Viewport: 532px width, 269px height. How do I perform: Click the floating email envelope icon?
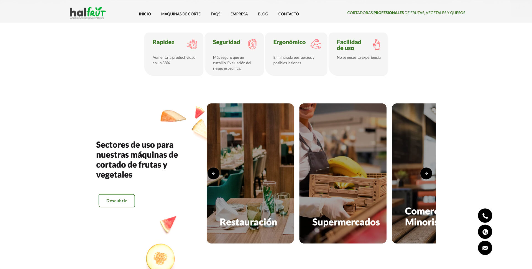[485, 248]
